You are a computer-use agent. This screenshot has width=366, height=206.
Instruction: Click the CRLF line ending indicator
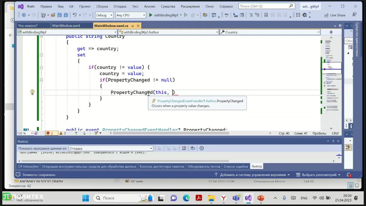pyautogui.click(x=335, y=133)
